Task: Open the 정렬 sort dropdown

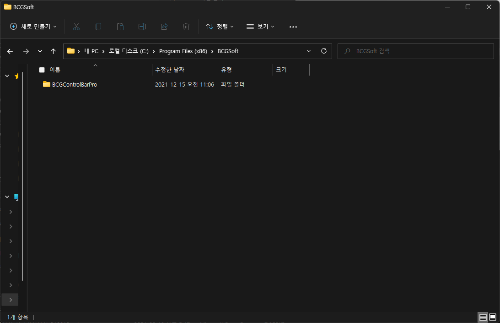Action: 220,27
